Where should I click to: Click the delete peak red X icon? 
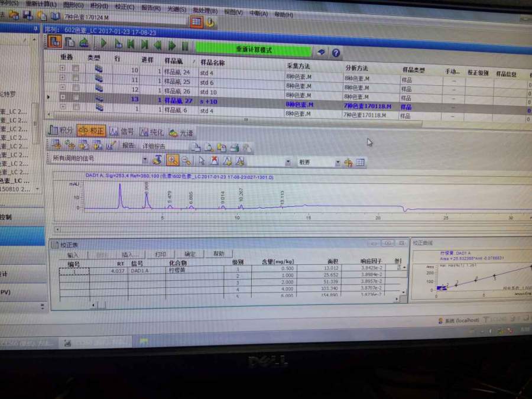(215, 161)
